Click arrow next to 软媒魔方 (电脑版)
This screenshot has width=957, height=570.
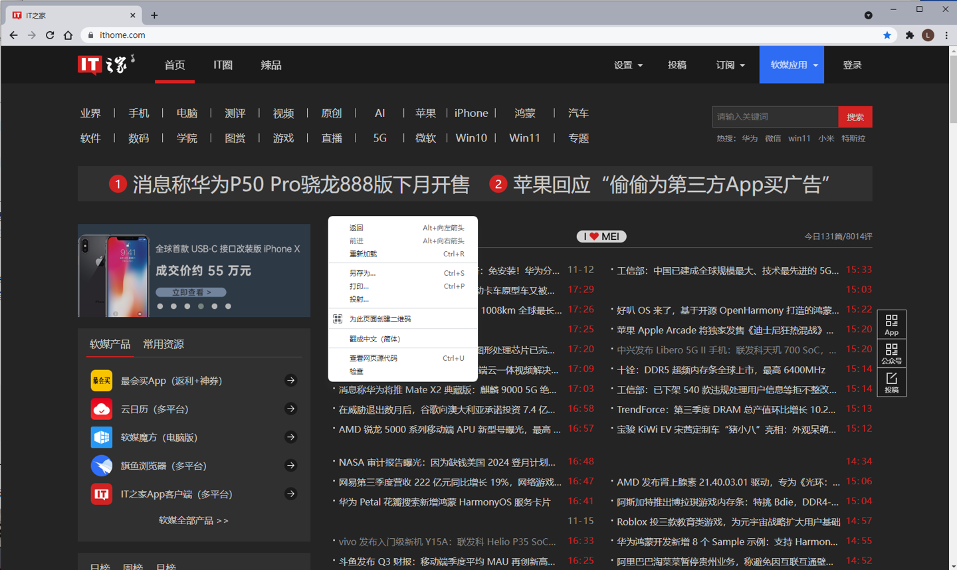(290, 437)
